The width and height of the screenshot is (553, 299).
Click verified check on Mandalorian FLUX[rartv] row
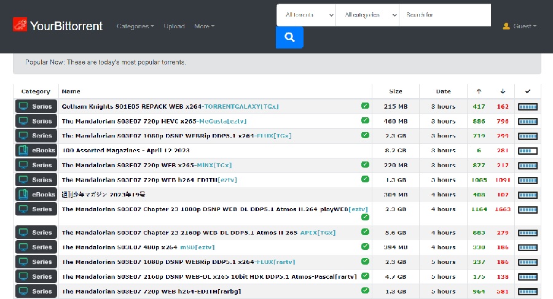pyautogui.click(x=365, y=262)
